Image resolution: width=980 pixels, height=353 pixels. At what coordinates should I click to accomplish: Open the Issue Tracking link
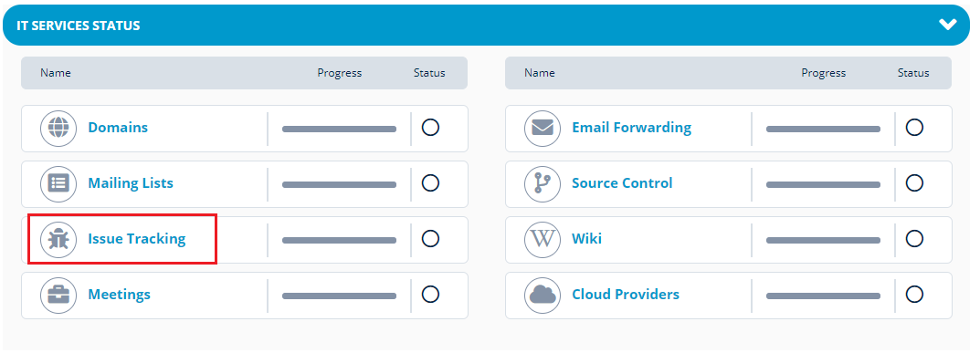pos(137,239)
